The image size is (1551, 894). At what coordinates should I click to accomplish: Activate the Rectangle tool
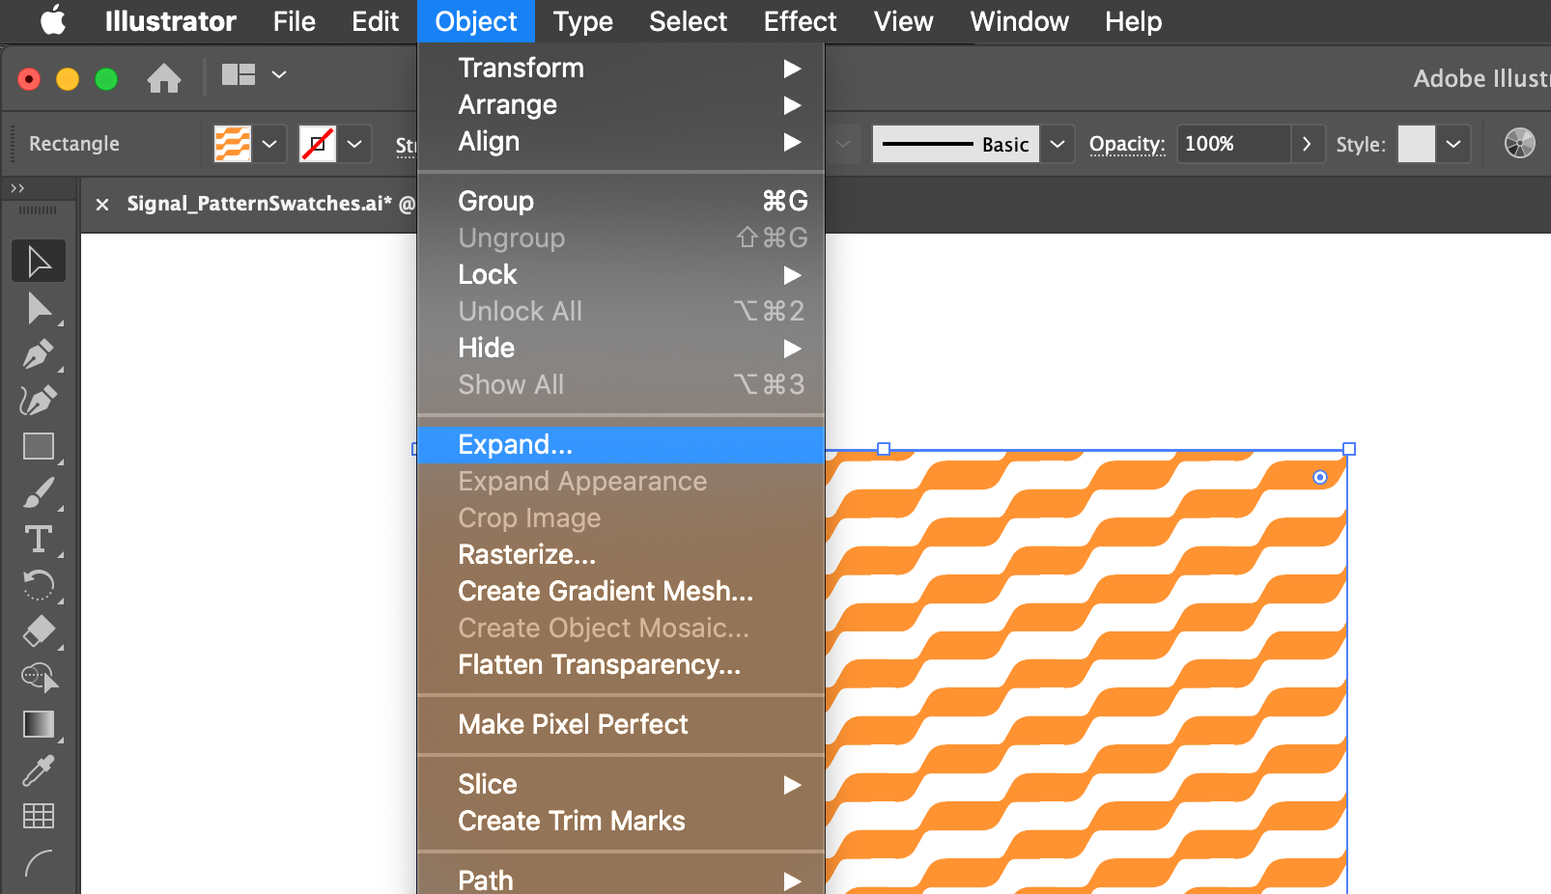38,445
